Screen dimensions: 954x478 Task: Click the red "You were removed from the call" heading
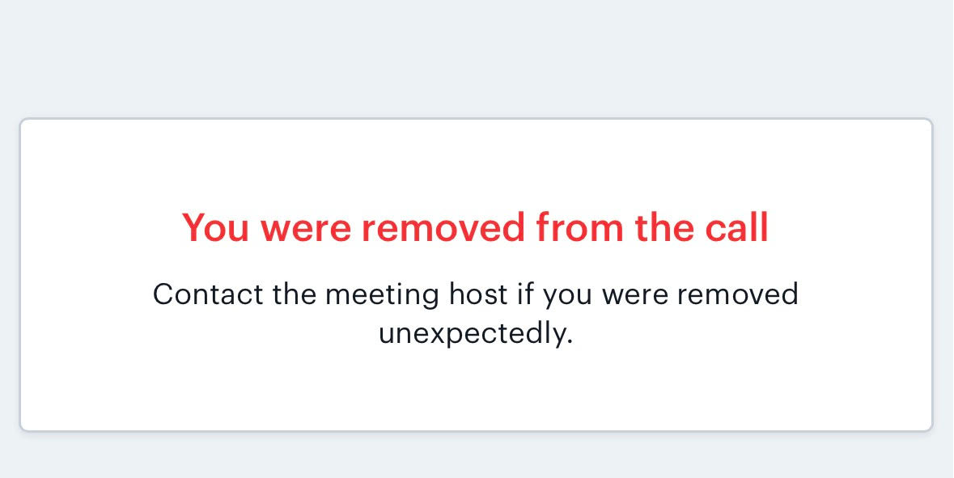coord(475,228)
